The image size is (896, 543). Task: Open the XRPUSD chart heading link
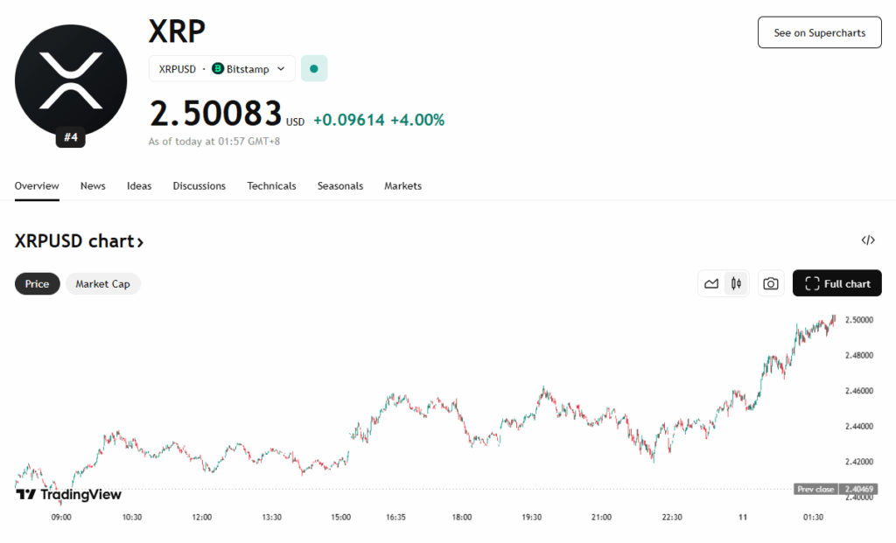click(x=79, y=241)
